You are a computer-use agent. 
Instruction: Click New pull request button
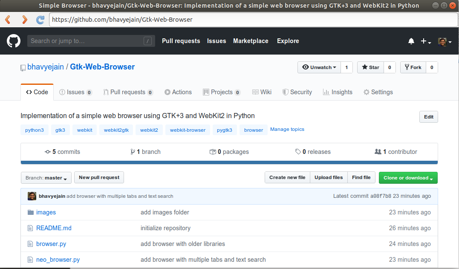click(99, 177)
